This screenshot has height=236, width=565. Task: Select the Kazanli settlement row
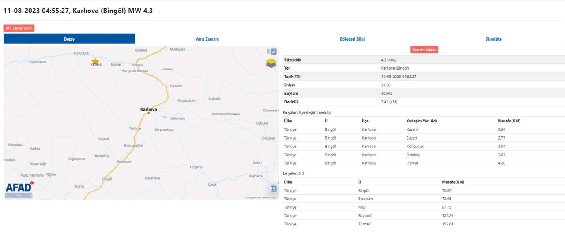click(x=411, y=129)
